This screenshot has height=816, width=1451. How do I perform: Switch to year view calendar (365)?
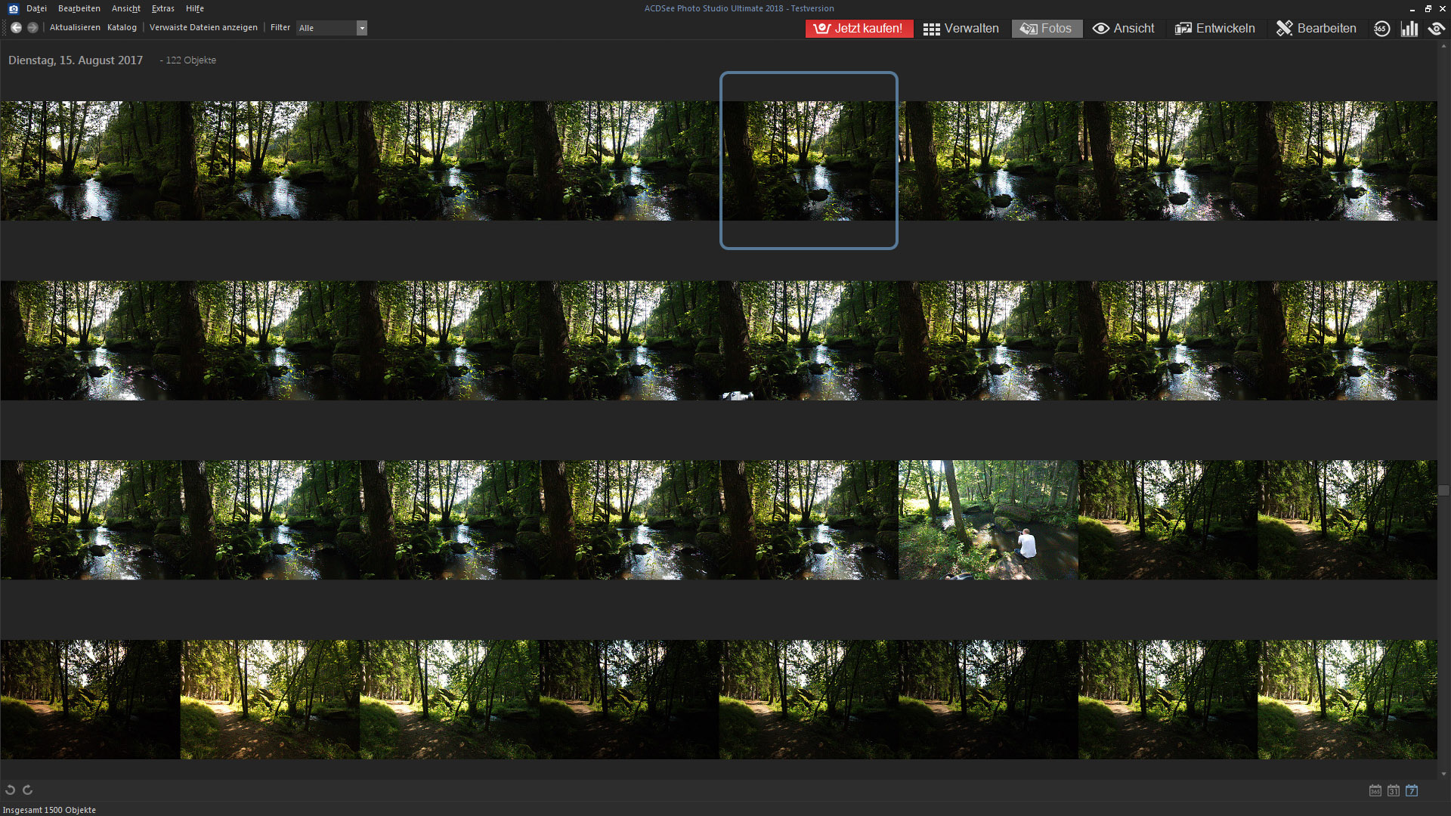click(x=1375, y=791)
